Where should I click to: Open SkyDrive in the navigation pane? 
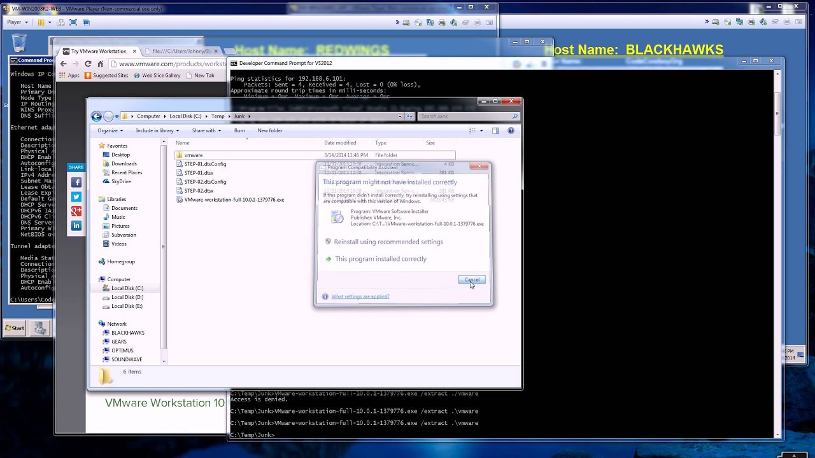(120, 181)
